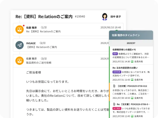Click paperclip icon beside Re:【注文書】PO#202X-0708

point(114,104)
